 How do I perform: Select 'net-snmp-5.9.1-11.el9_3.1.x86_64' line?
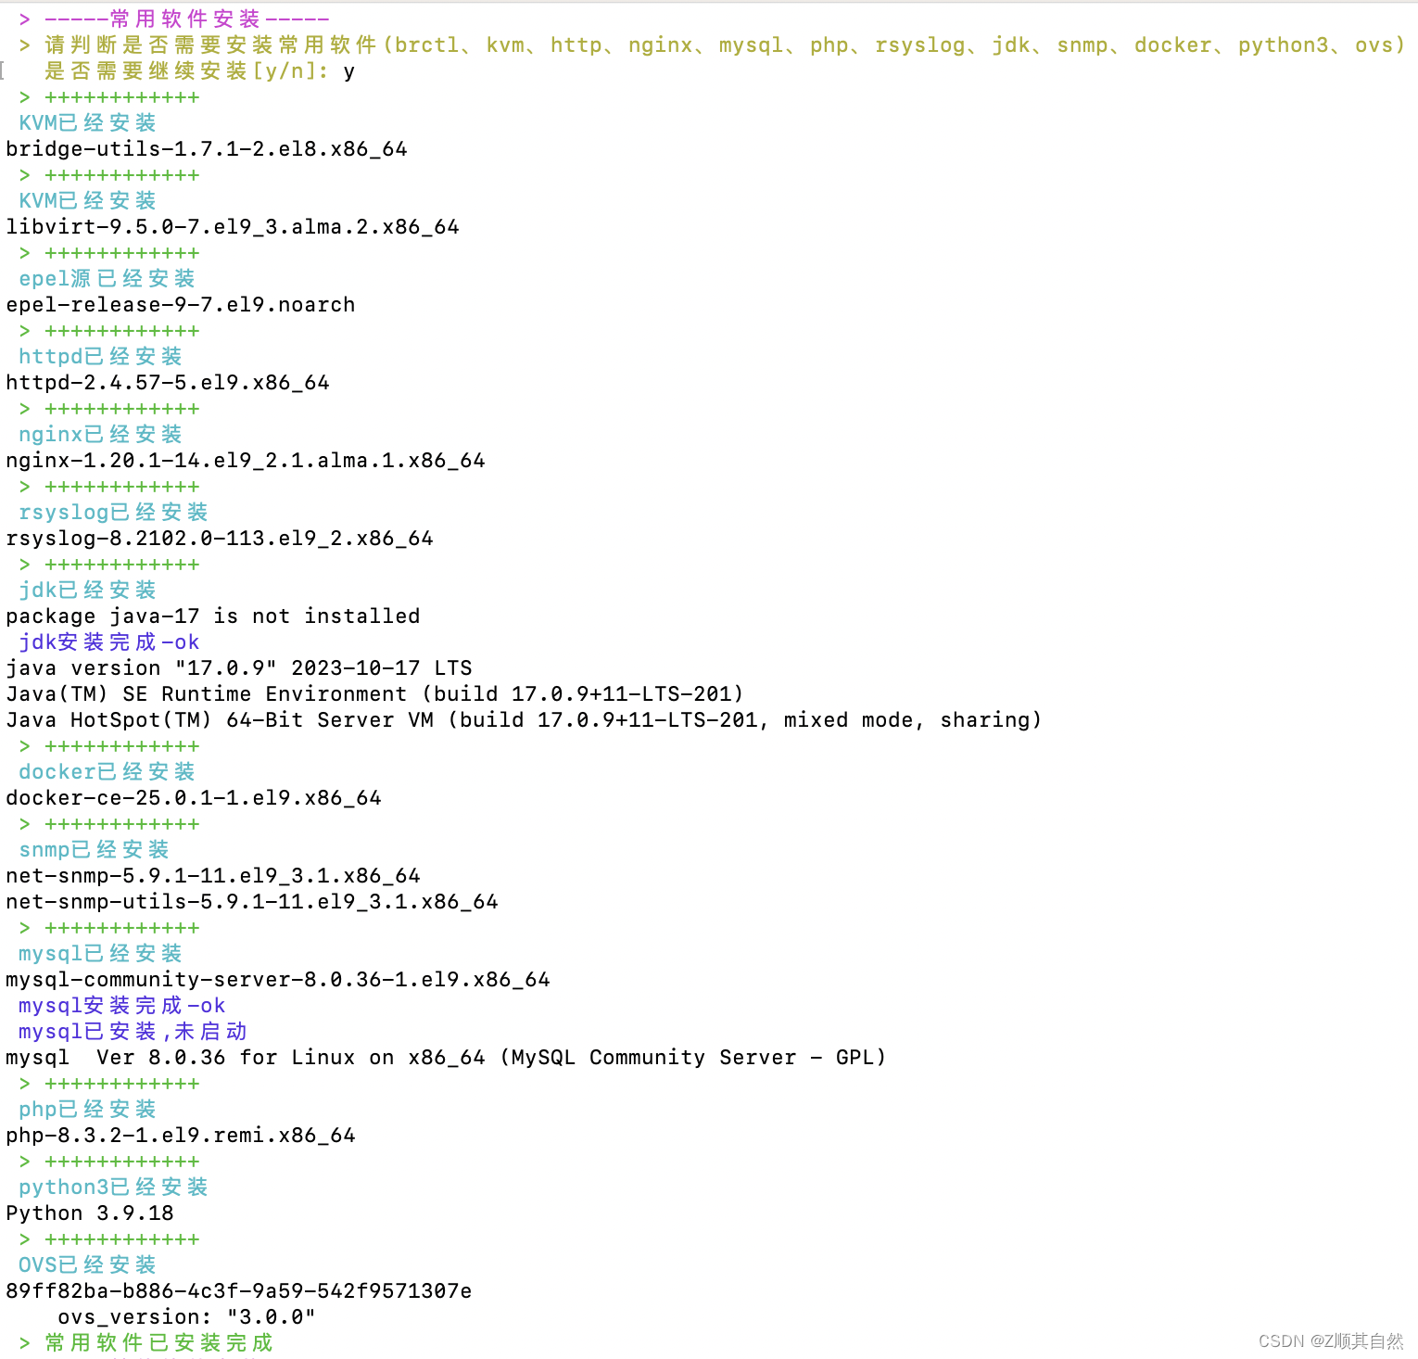[213, 876]
